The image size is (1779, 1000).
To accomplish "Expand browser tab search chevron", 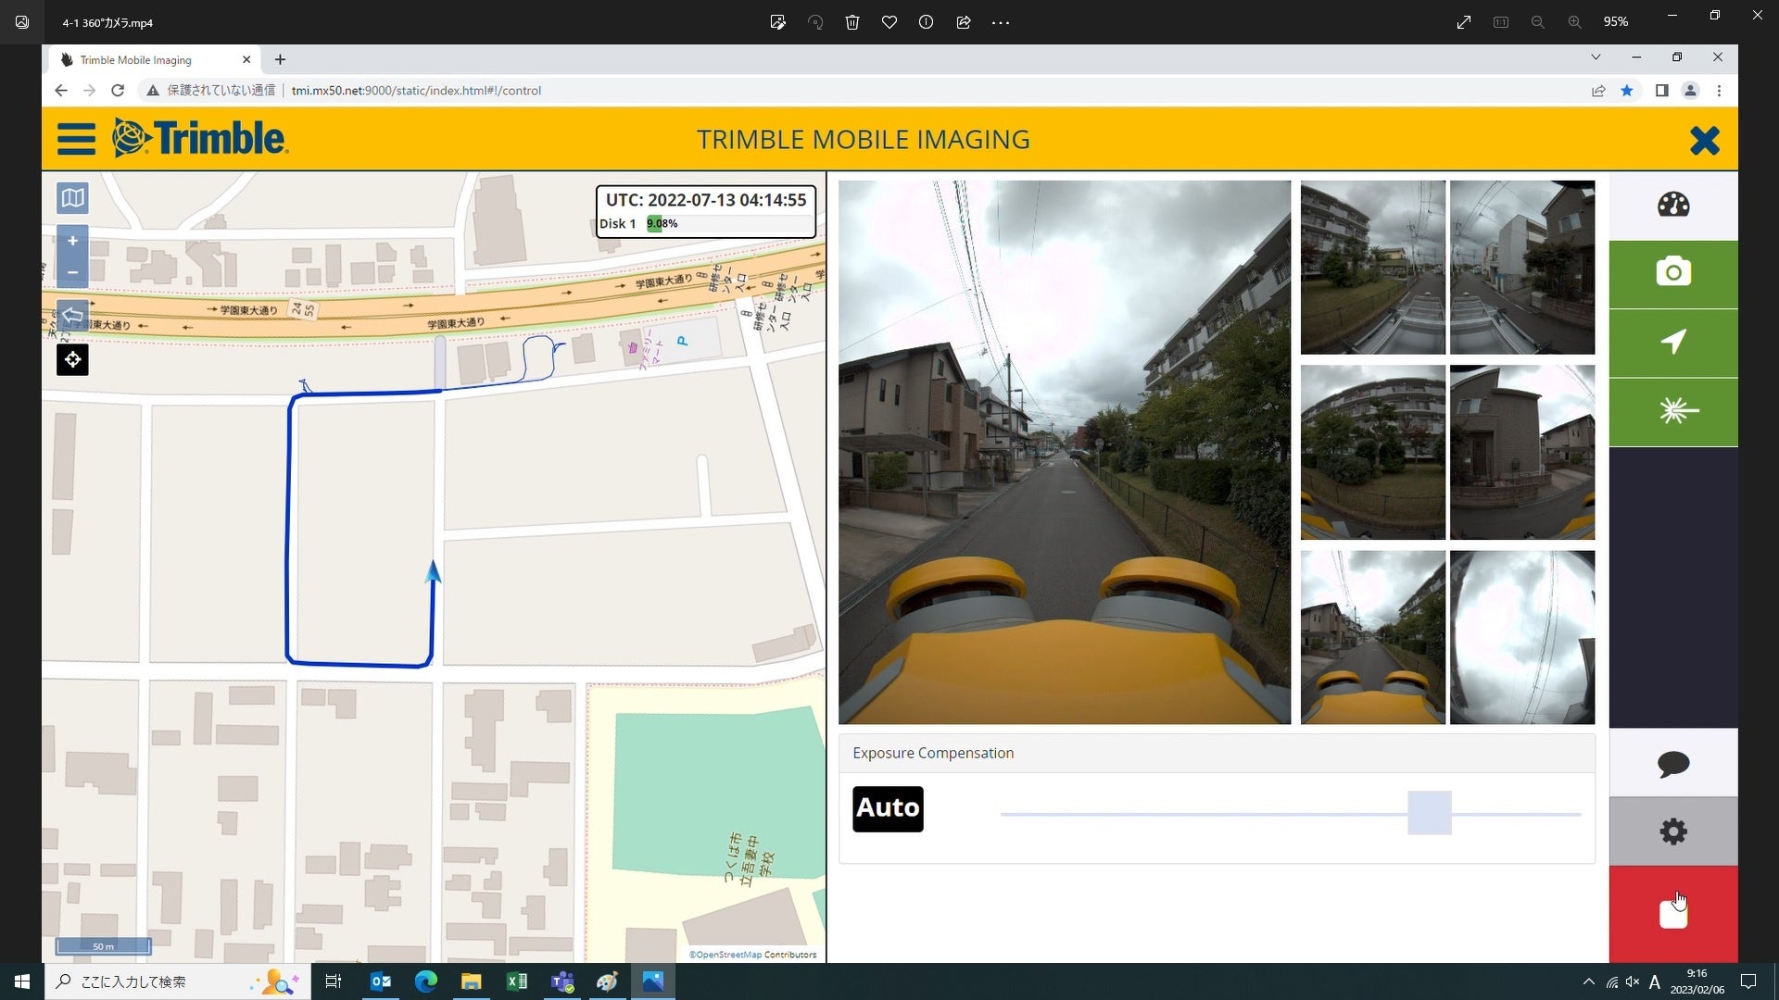I will (1595, 57).
